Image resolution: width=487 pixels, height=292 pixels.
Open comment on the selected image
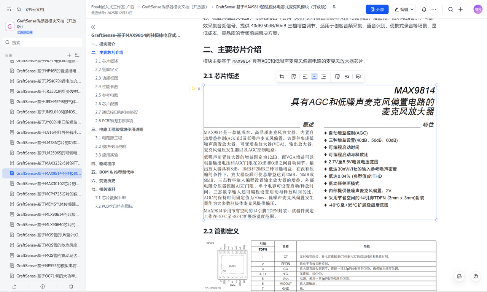(358, 77)
